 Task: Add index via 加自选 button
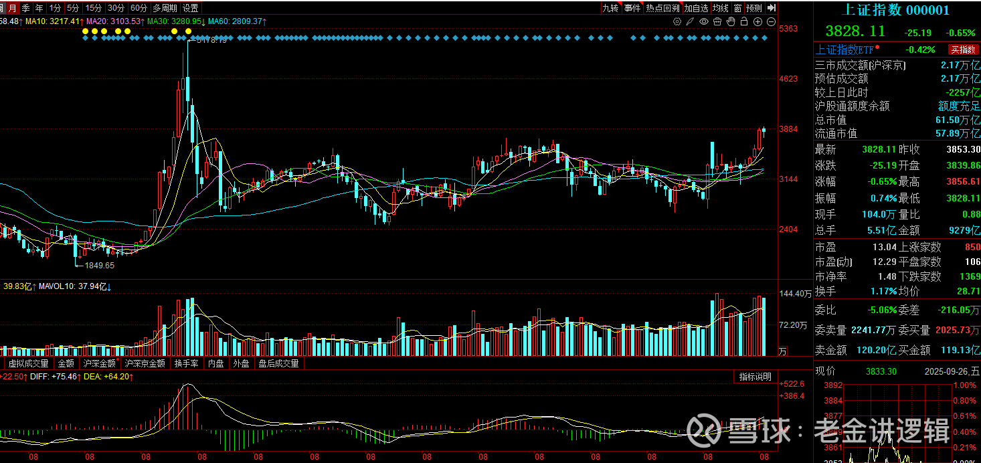(697, 8)
